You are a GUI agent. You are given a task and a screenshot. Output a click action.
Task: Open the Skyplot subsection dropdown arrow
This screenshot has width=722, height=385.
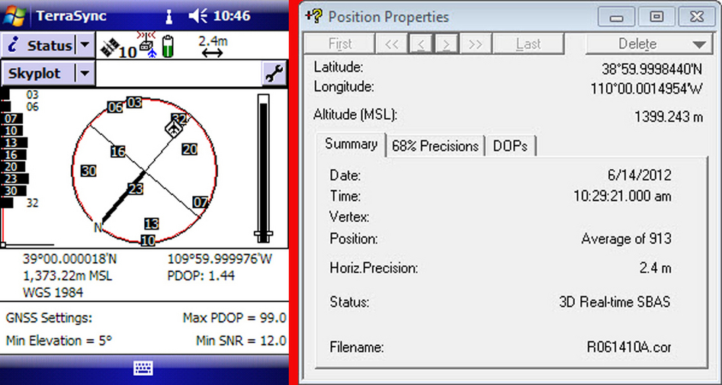click(x=85, y=73)
